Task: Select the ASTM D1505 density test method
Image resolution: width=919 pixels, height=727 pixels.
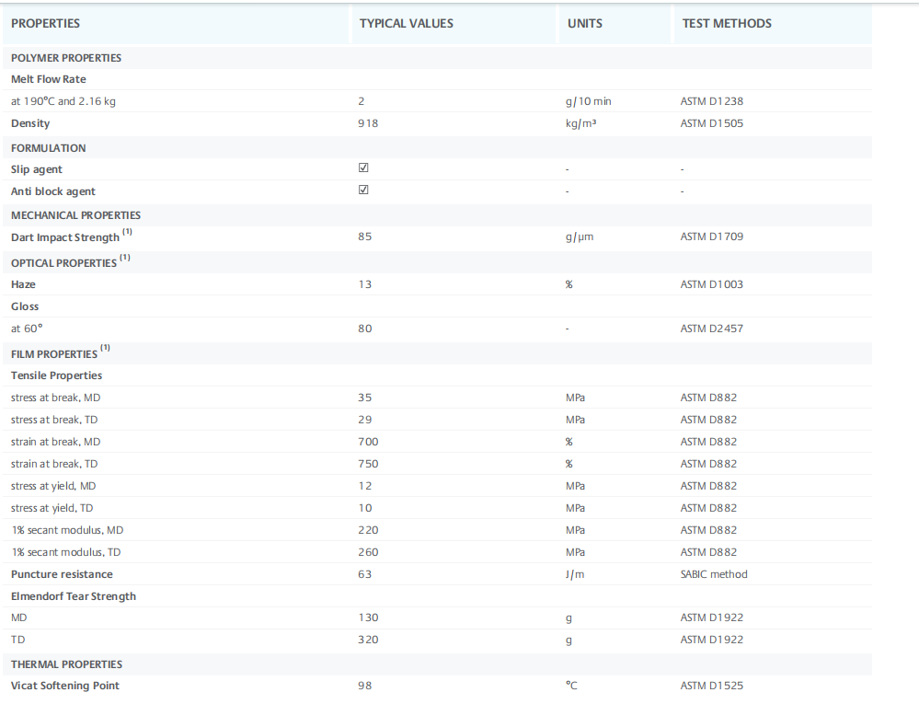Action: [x=711, y=123]
